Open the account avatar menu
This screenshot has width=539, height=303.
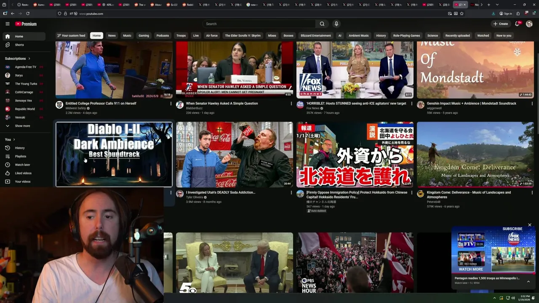[529, 24]
